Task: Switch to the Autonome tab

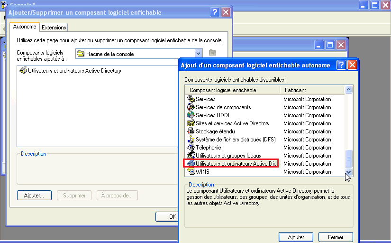Action: click(x=25, y=27)
